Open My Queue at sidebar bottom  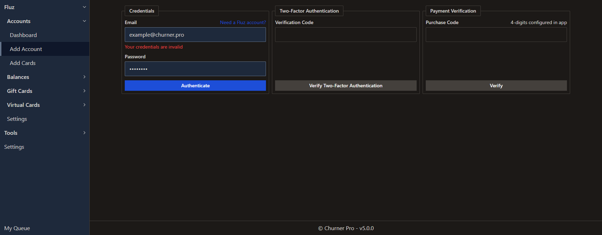pyautogui.click(x=17, y=228)
